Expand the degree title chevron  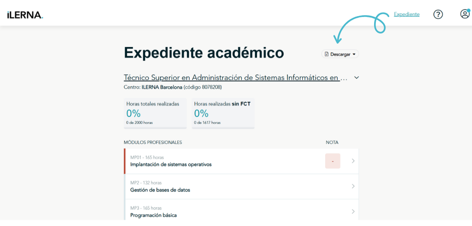tap(357, 78)
